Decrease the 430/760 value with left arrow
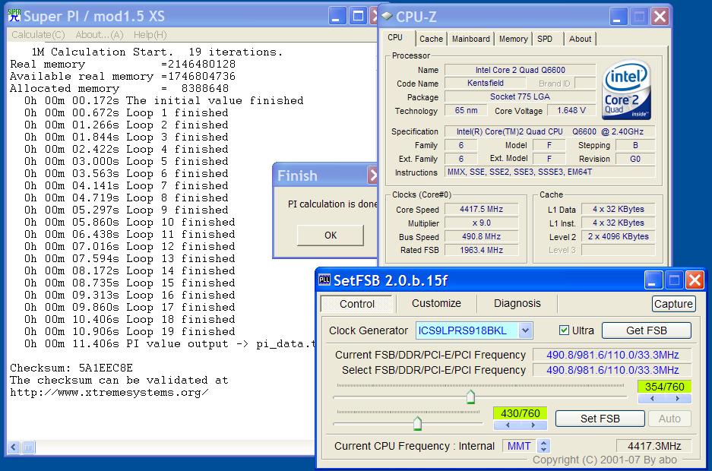The width and height of the screenshot is (712, 471). 507,425
